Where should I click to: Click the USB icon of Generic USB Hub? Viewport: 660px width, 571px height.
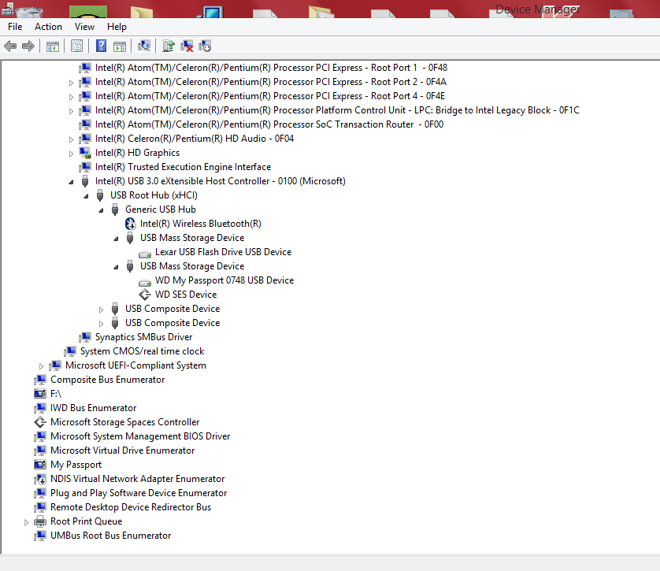(x=115, y=209)
